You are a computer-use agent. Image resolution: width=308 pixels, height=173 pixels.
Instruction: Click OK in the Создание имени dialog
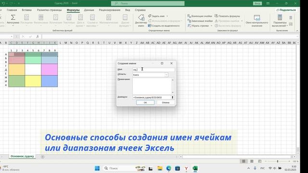point(145,102)
